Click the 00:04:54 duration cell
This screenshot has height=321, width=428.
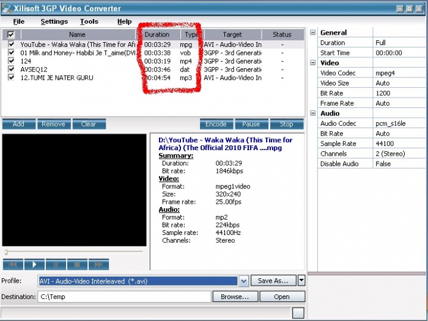coord(158,78)
